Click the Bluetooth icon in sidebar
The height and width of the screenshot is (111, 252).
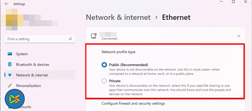[x=10, y=64]
